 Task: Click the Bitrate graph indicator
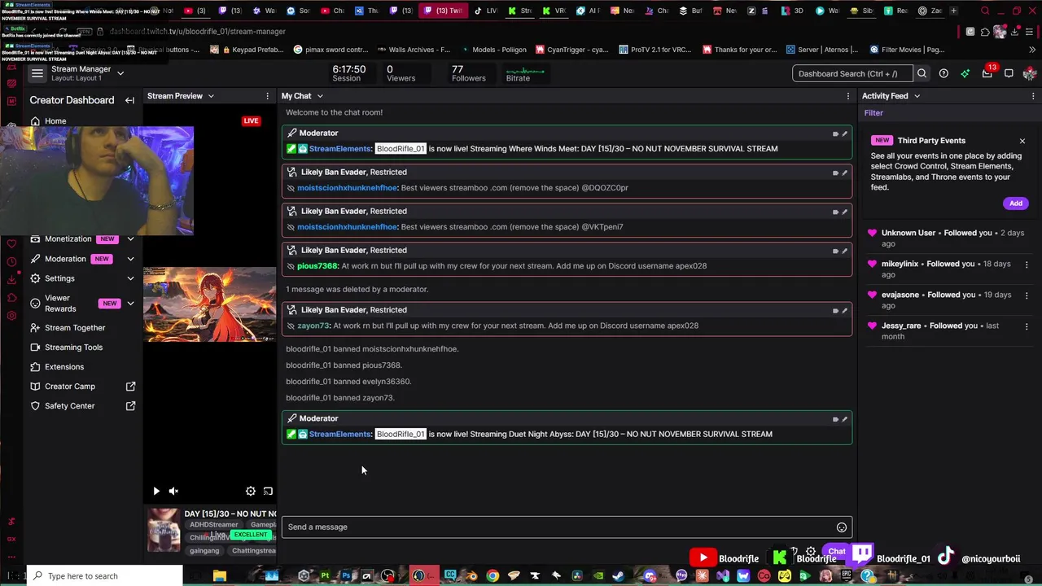(x=524, y=73)
